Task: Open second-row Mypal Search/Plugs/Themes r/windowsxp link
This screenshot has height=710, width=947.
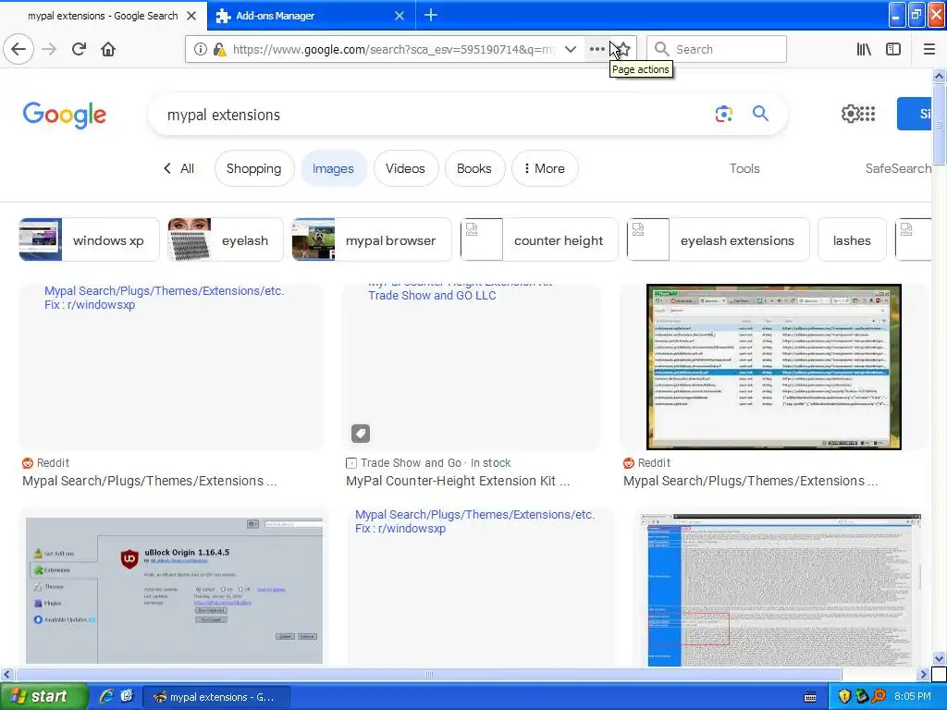Action: [474, 521]
